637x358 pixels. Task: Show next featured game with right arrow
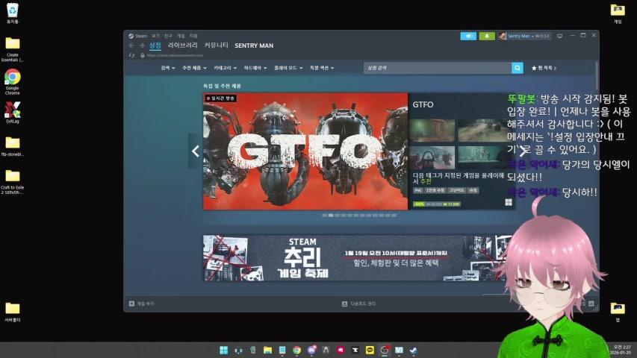tap(523, 151)
